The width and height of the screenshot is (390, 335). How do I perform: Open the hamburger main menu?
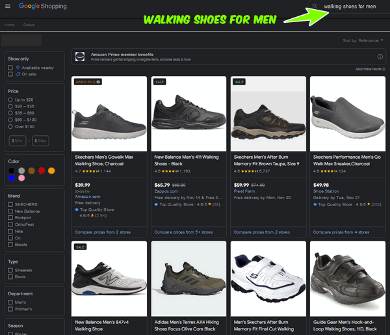(x=8, y=6)
